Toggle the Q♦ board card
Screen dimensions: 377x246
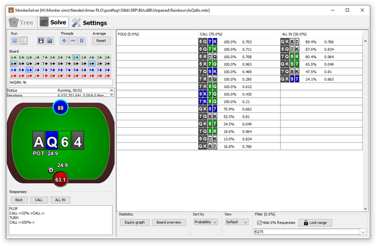point(29,70)
